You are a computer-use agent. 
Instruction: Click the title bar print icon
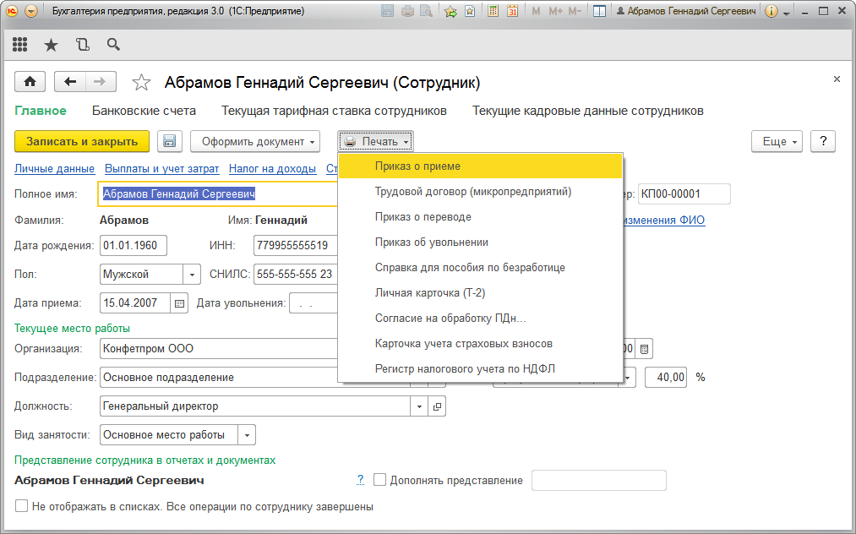click(x=407, y=11)
